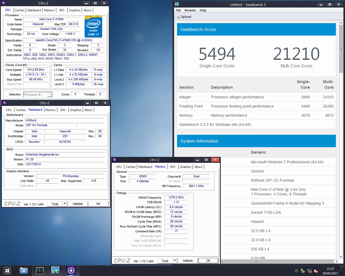Click the Multiplier x 55.0 value
The image size is (345, 276).
coord(36,74)
